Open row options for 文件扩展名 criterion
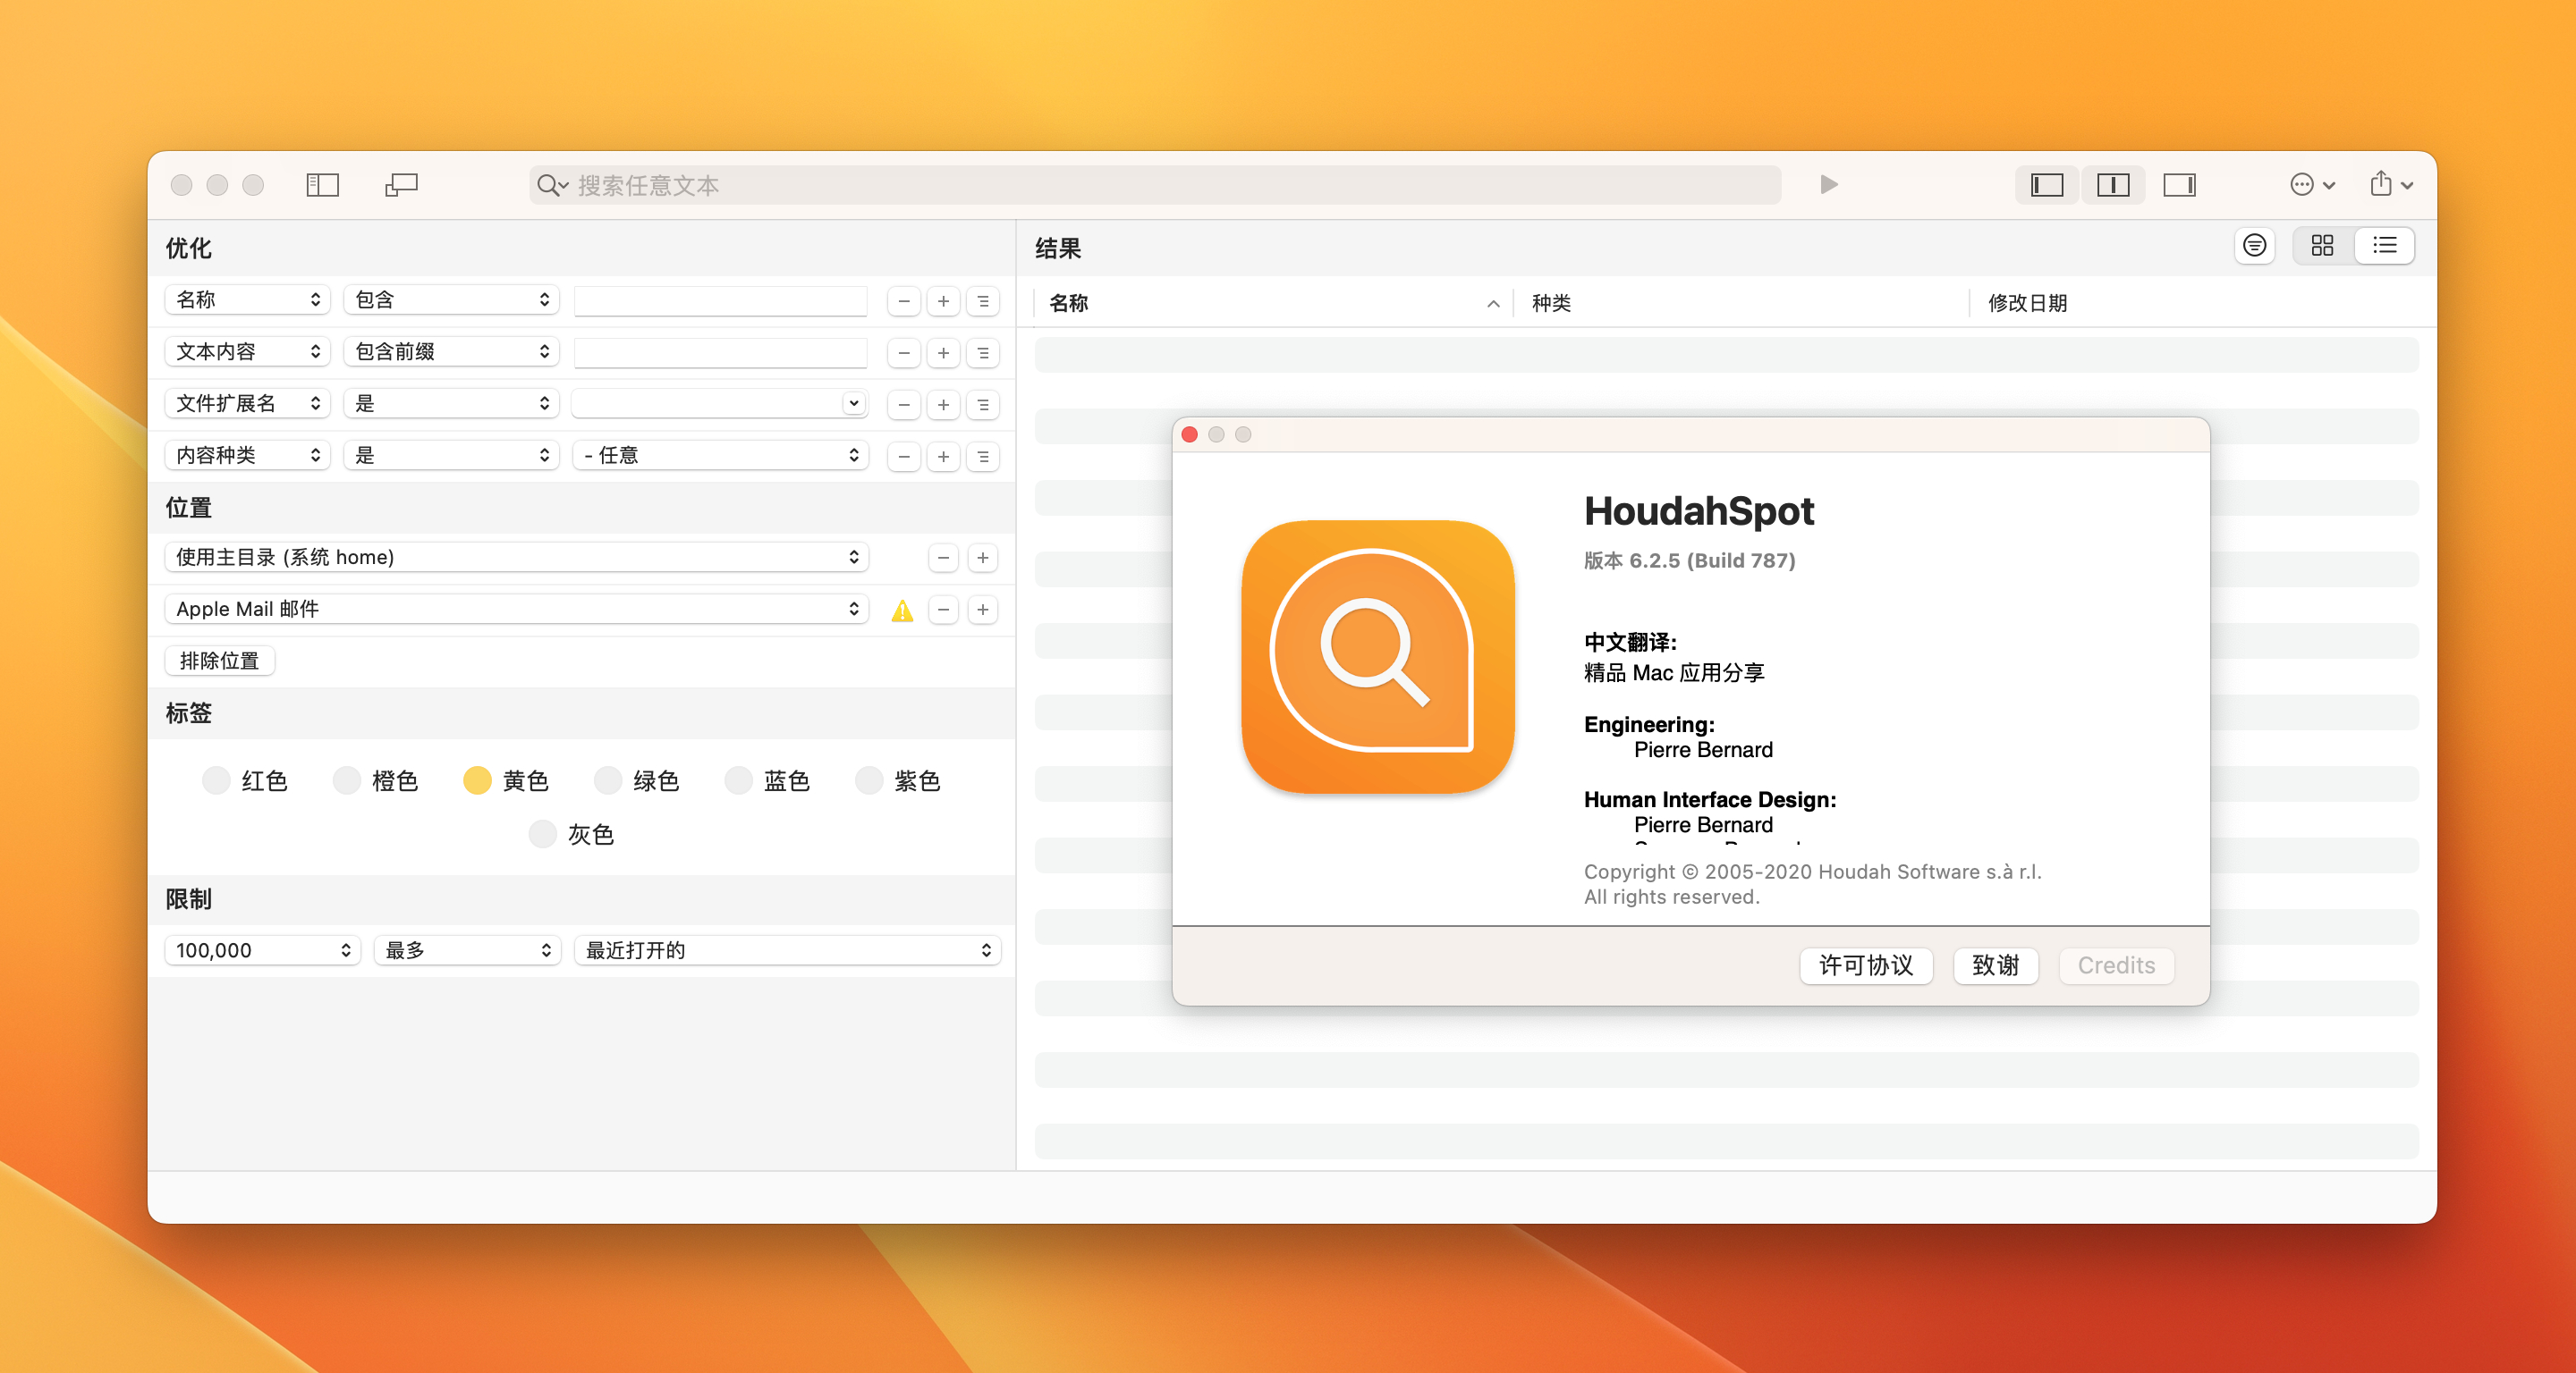This screenshot has height=1373, width=2576. 983,405
